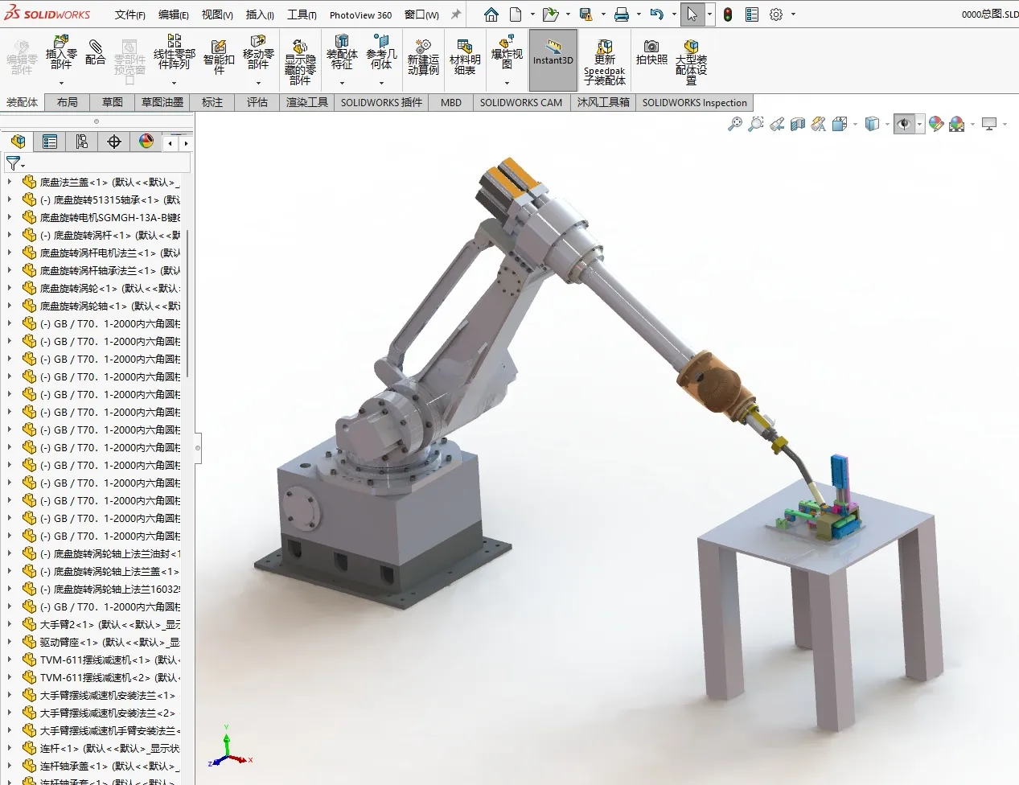Screen dimensions: 1019x785
Task: Open Save dropdown arrow
Action: click(x=602, y=14)
